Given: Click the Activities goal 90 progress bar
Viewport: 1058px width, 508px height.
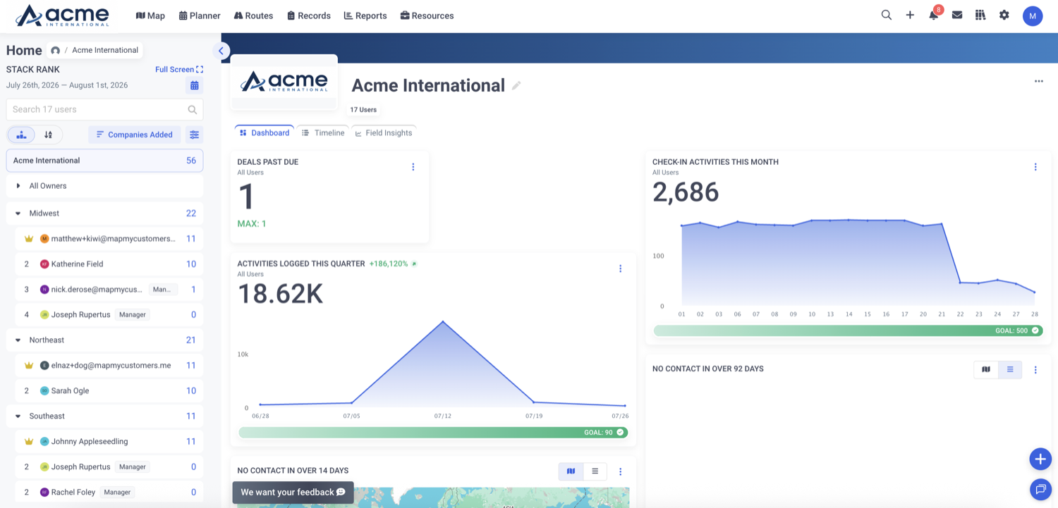Looking at the screenshot, I should (x=433, y=433).
